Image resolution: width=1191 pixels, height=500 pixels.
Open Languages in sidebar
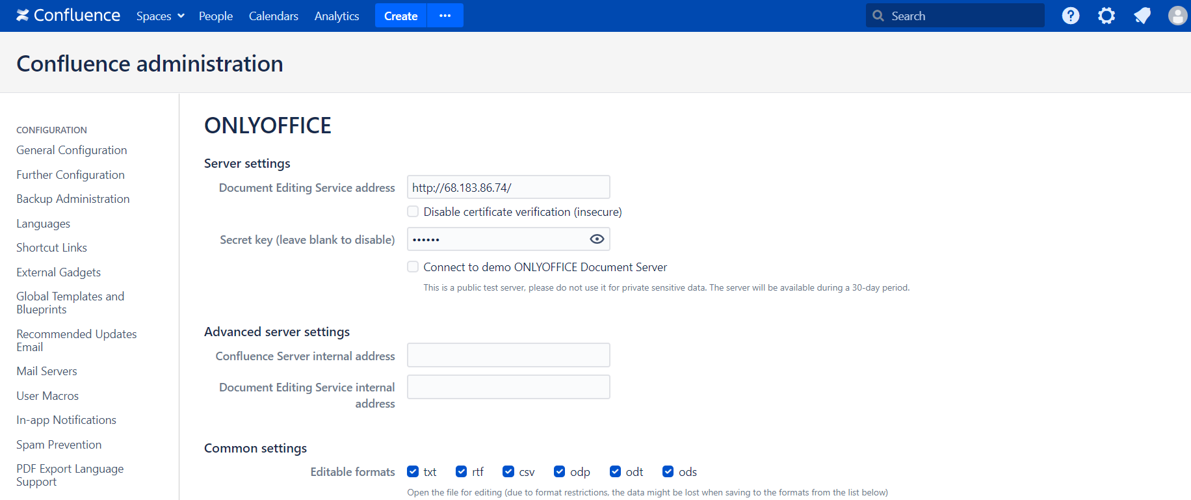click(43, 224)
